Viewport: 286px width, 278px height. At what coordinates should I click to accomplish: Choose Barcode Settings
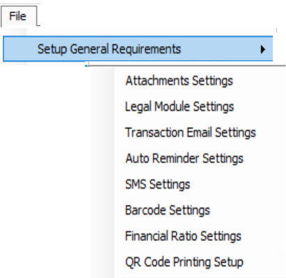coord(168,210)
